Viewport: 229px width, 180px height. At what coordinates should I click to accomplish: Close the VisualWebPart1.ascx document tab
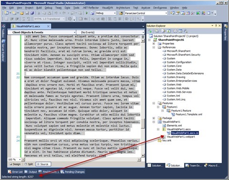[x=48, y=26]
